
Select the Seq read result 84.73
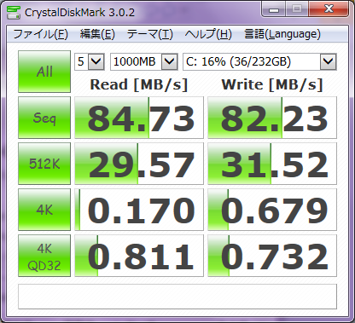139,118
